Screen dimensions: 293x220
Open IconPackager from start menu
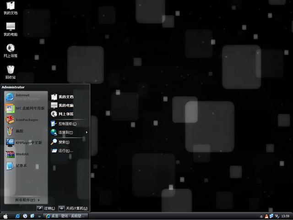pos(26,120)
